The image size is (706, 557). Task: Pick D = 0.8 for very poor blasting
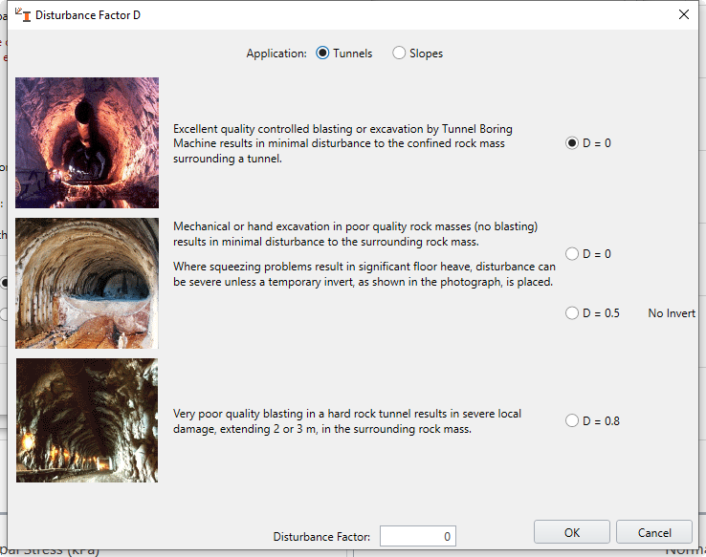coord(572,420)
